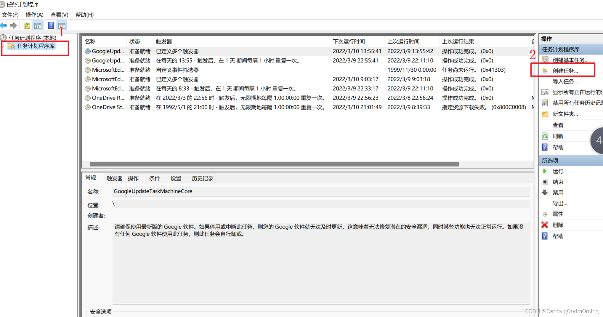Switch to the 历史记录 tab
Image resolution: width=603 pixels, height=317 pixels.
[x=203, y=178]
